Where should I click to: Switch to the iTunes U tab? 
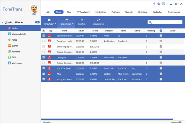point(129,12)
